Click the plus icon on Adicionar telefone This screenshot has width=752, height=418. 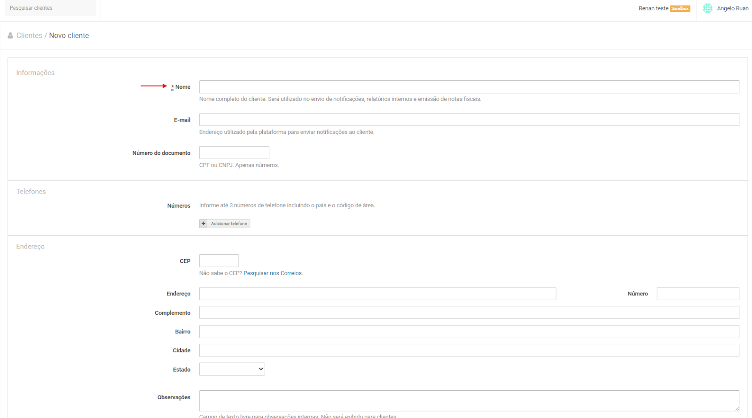coord(204,224)
